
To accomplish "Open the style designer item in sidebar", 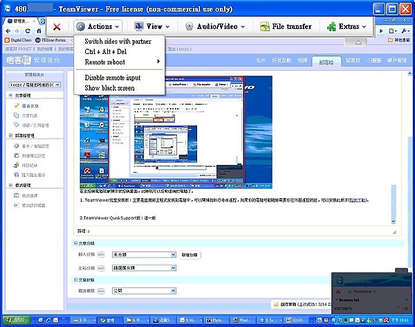I will click(x=29, y=205).
